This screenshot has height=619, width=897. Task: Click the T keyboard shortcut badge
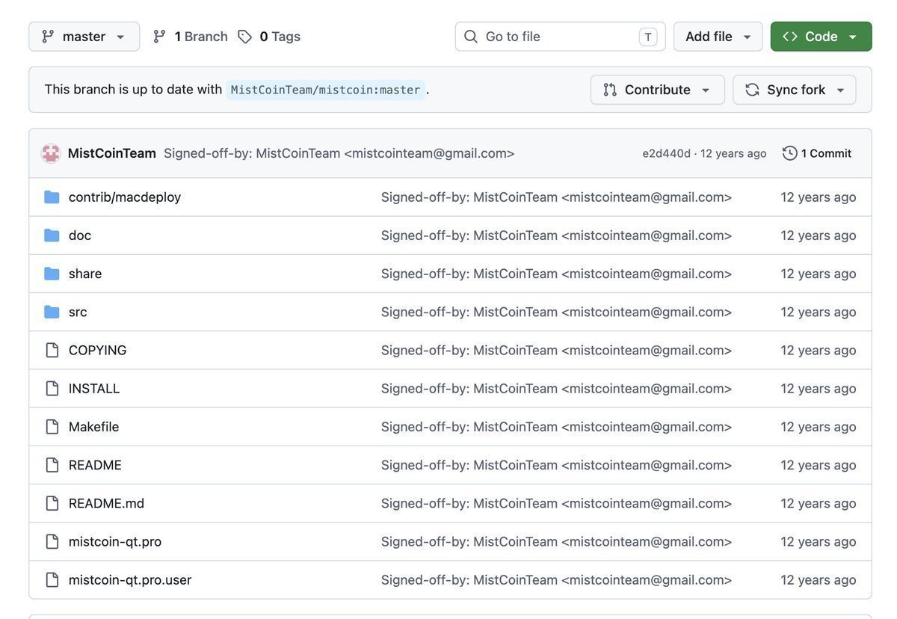[x=648, y=37]
